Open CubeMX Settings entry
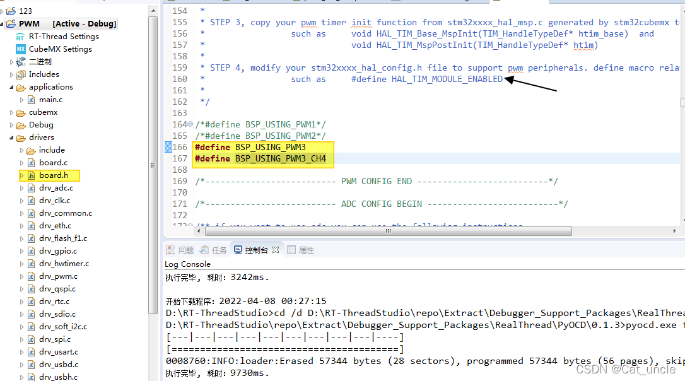685x381 pixels. 61,49
